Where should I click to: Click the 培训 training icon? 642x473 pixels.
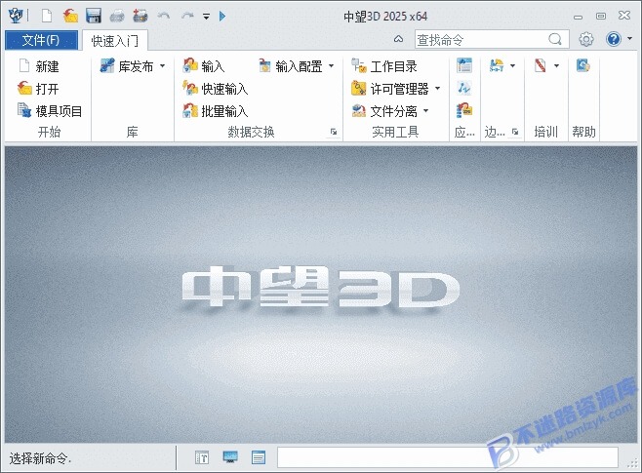pos(541,65)
